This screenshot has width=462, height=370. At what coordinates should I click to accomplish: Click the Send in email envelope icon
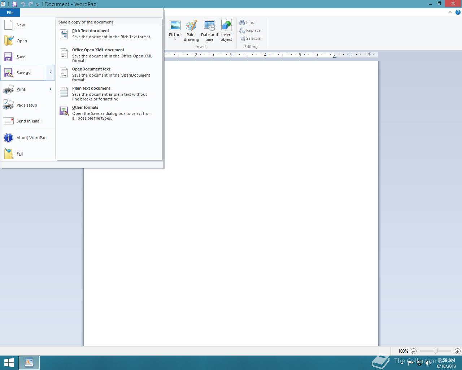click(8, 121)
